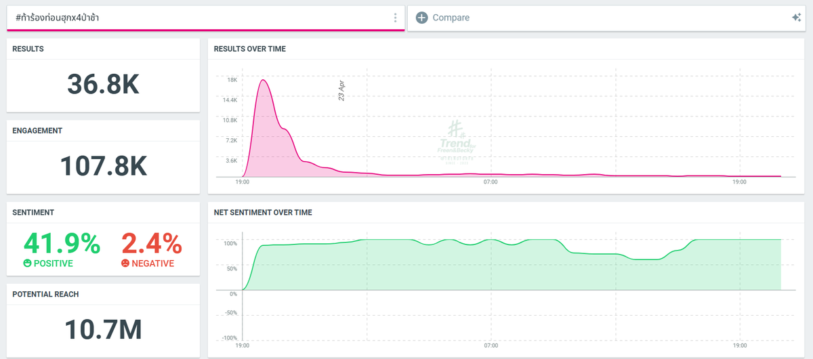Click the 0% baseline label in sentiment chart
The width and height of the screenshot is (813, 359).
coord(233,294)
